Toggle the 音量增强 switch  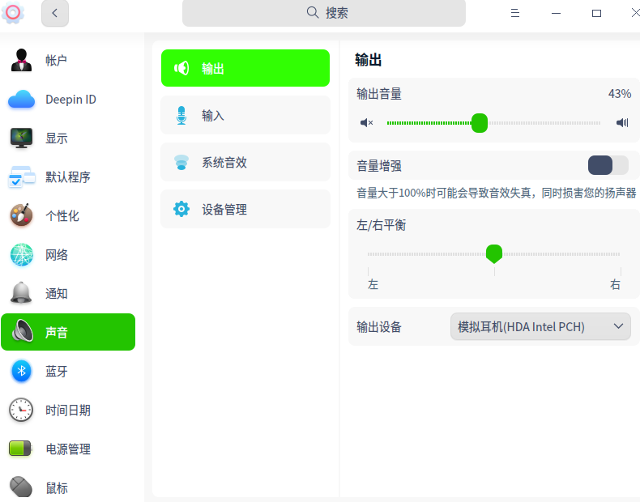pos(608,165)
